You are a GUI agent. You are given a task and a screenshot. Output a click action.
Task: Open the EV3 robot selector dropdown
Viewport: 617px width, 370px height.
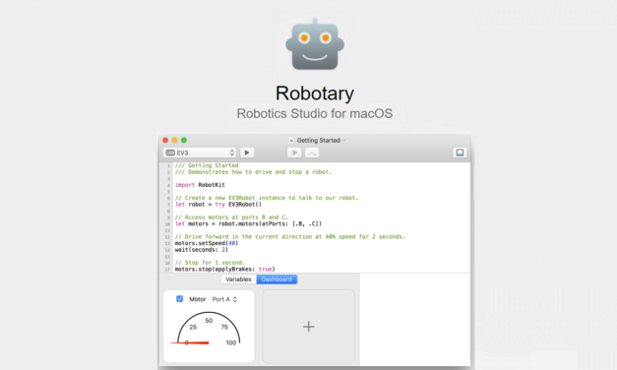tap(200, 153)
